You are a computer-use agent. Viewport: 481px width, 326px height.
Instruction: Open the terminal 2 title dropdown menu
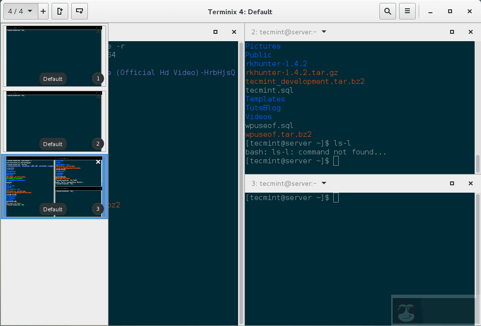(323, 32)
